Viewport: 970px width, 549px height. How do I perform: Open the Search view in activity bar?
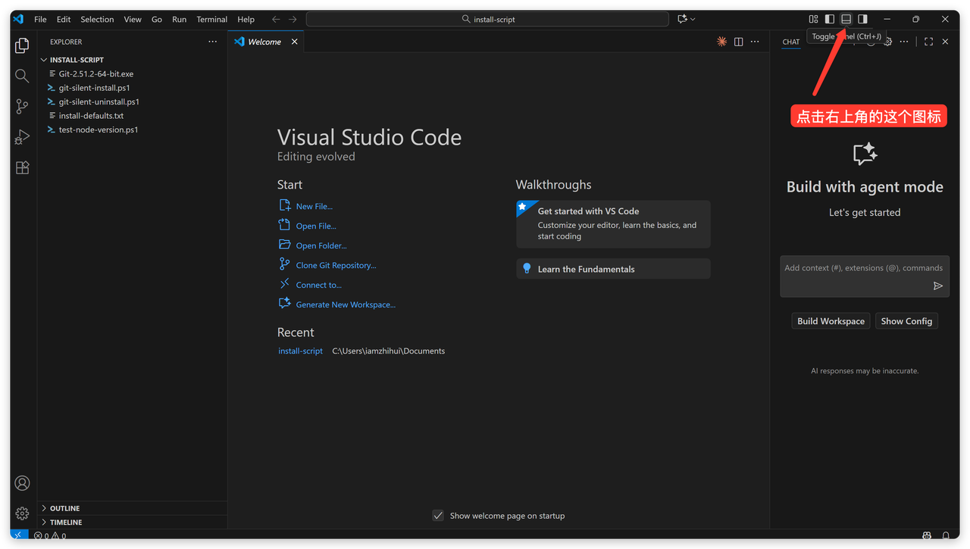point(22,76)
